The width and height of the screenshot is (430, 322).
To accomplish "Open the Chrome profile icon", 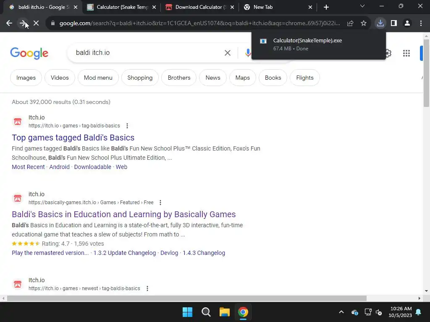I will (407, 23).
